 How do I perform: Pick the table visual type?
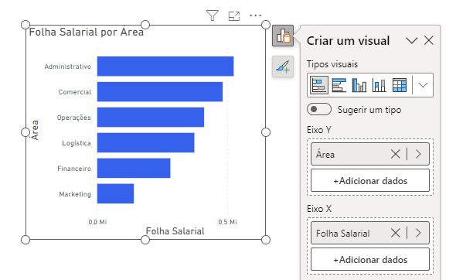tap(400, 85)
